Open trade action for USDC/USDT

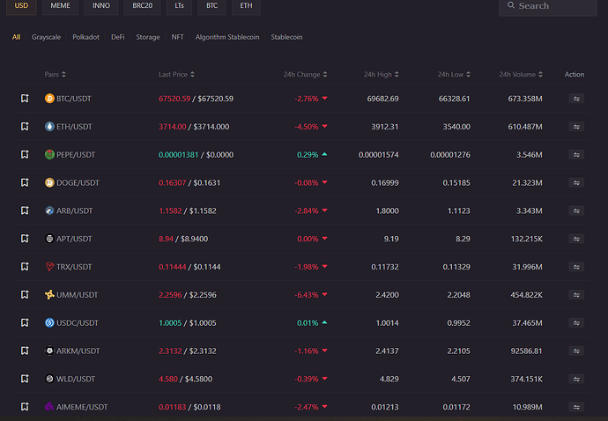pyautogui.click(x=576, y=323)
